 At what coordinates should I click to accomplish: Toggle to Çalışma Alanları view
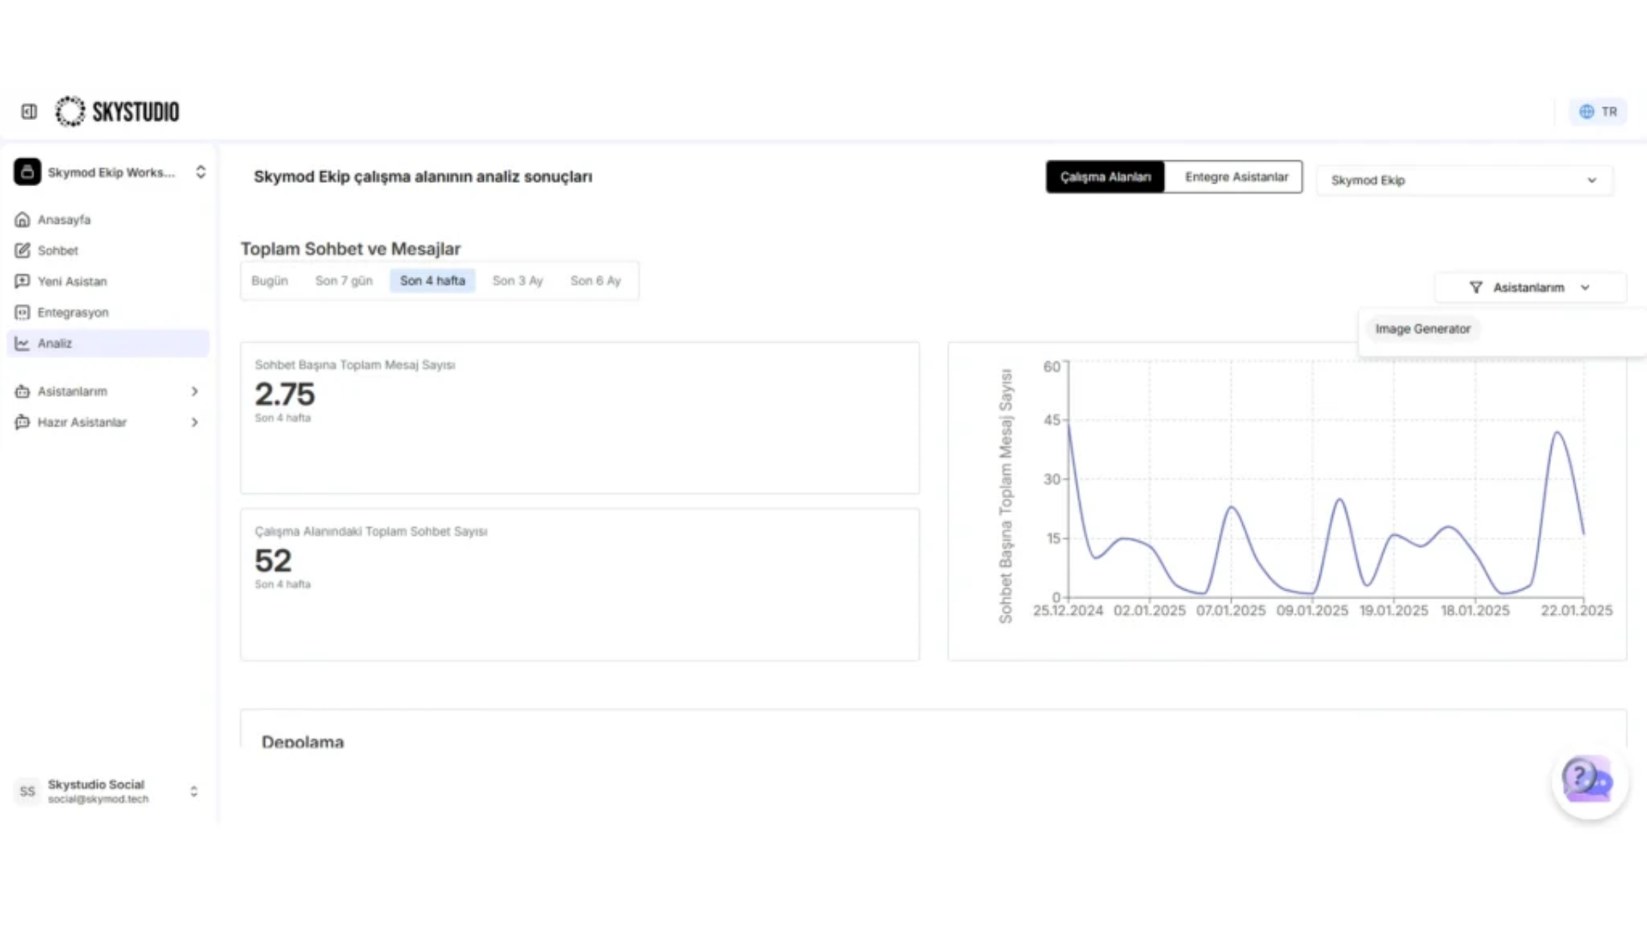(x=1105, y=177)
